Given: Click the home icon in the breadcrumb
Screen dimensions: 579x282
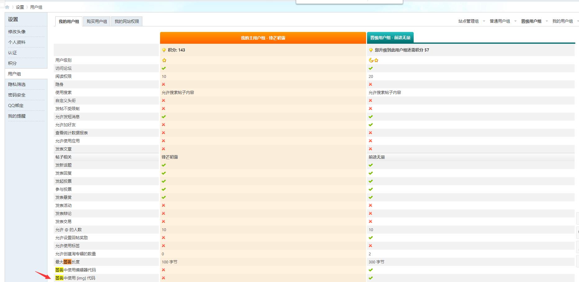Looking at the screenshot, I should (7, 7).
